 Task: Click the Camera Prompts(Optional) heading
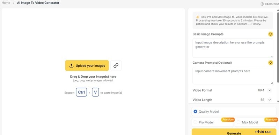click(x=212, y=63)
